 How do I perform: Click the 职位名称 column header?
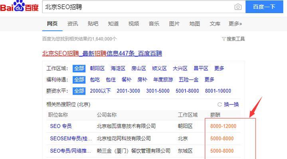coord(58,115)
